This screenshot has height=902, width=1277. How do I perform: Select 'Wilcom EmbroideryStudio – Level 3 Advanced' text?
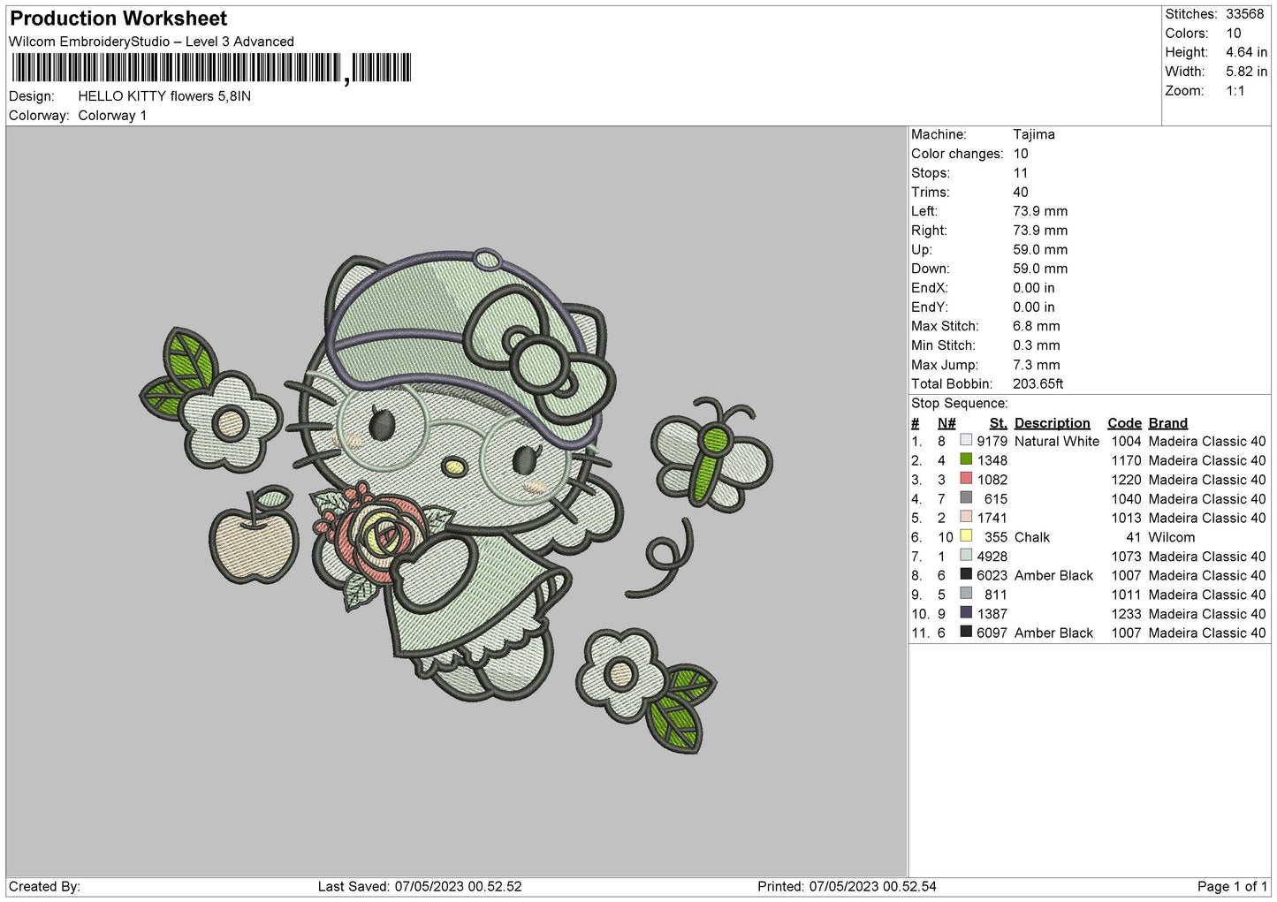click(x=151, y=42)
